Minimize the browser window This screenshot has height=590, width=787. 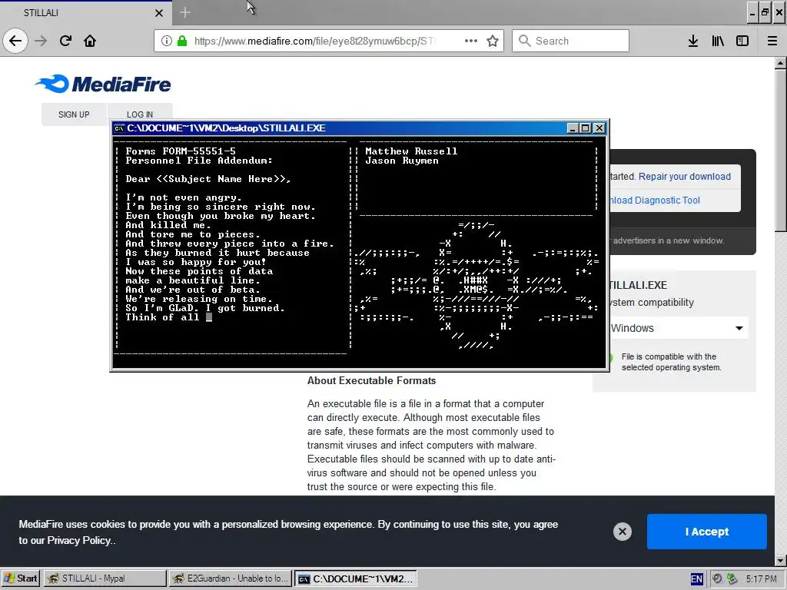(x=752, y=12)
